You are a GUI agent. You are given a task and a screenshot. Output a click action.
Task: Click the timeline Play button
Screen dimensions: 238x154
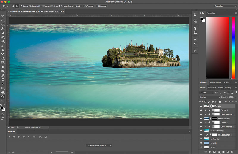pos(19,137)
